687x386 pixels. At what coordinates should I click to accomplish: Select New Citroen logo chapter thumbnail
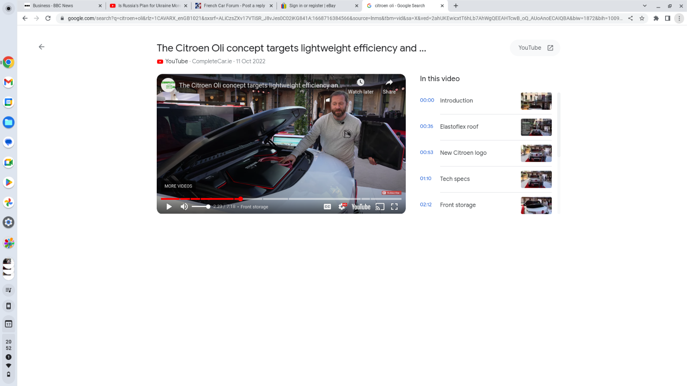coord(536,153)
